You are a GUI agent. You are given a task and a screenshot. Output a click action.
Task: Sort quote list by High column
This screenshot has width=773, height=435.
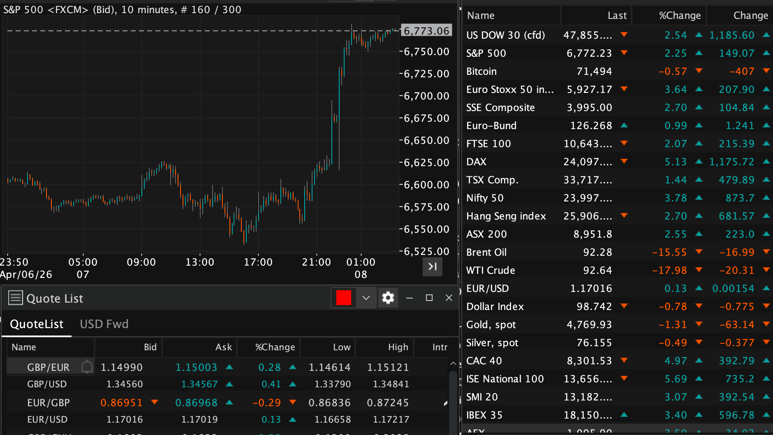(x=384, y=347)
